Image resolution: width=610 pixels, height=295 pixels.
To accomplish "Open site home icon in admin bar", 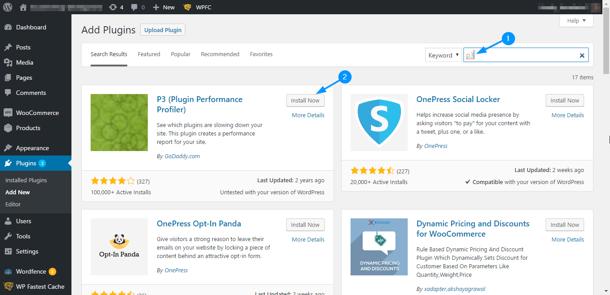I will [x=23, y=7].
